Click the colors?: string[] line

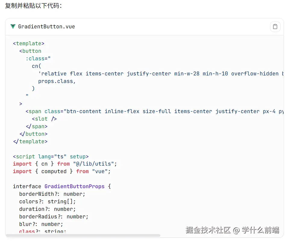[x=47, y=201]
